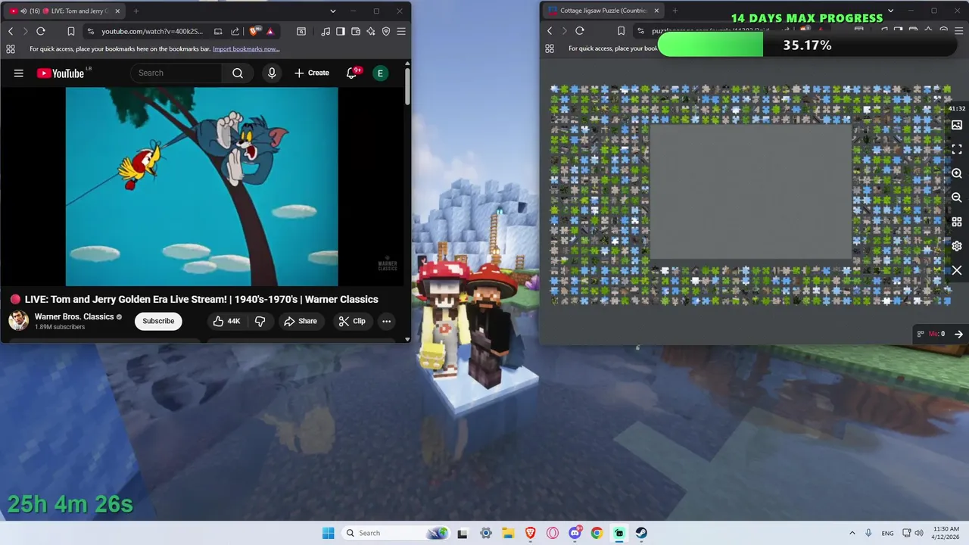Image resolution: width=969 pixels, height=545 pixels.
Task: Click the YouTube search magnifier button
Action: click(238, 73)
